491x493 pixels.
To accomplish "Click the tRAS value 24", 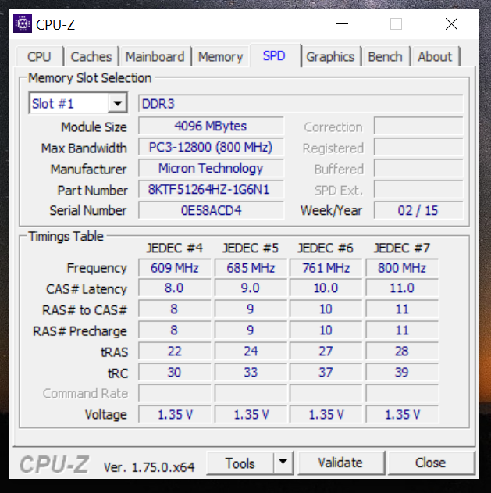I will coord(251,352).
